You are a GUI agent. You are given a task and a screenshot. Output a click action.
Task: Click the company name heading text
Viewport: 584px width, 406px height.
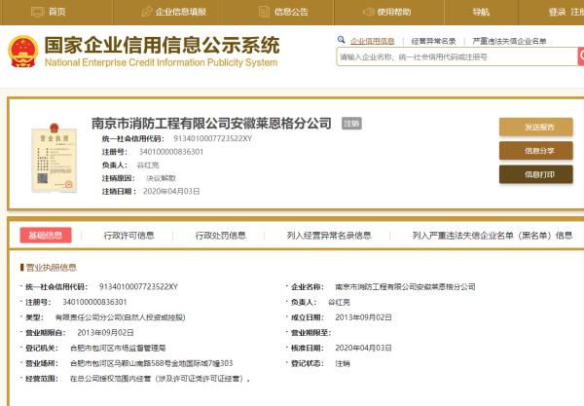click(x=211, y=124)
